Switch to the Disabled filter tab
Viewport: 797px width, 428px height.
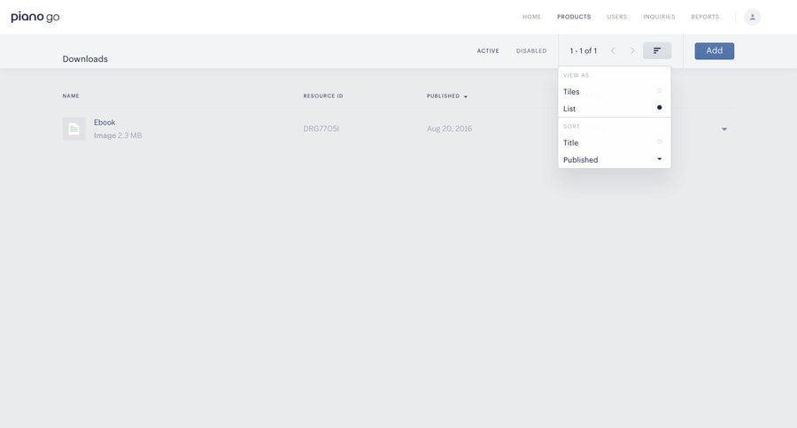(x=531, y=50)
